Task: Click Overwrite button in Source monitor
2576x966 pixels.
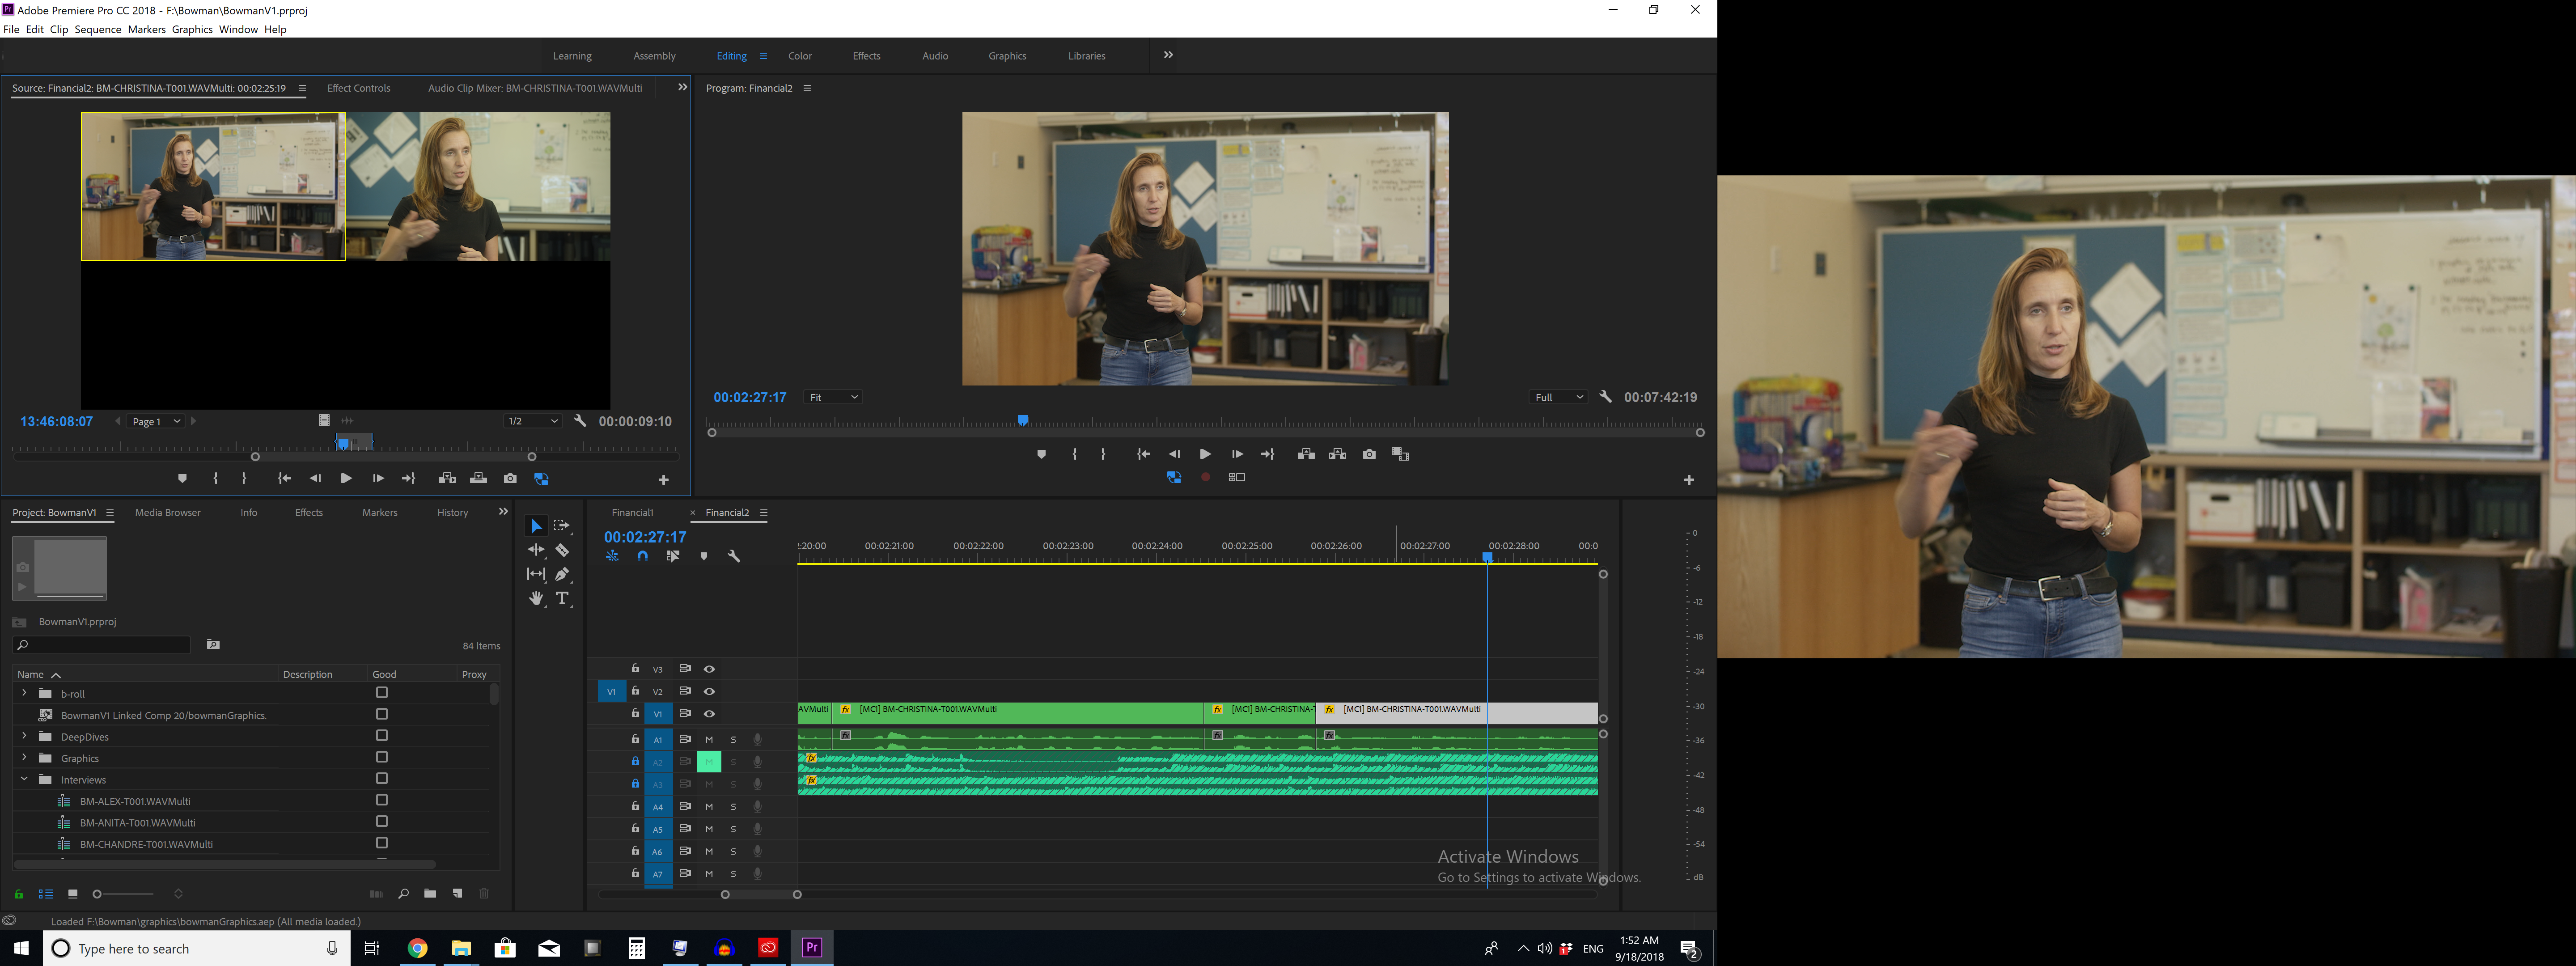Action: pos(478,478)
